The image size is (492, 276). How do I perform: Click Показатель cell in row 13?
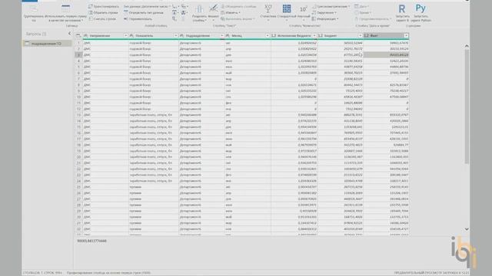[x=154, y=115]
